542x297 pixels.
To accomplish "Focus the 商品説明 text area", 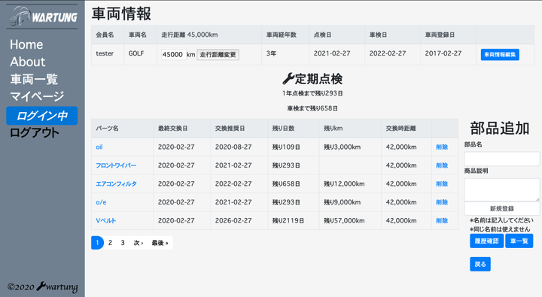I will coord(502,189).
